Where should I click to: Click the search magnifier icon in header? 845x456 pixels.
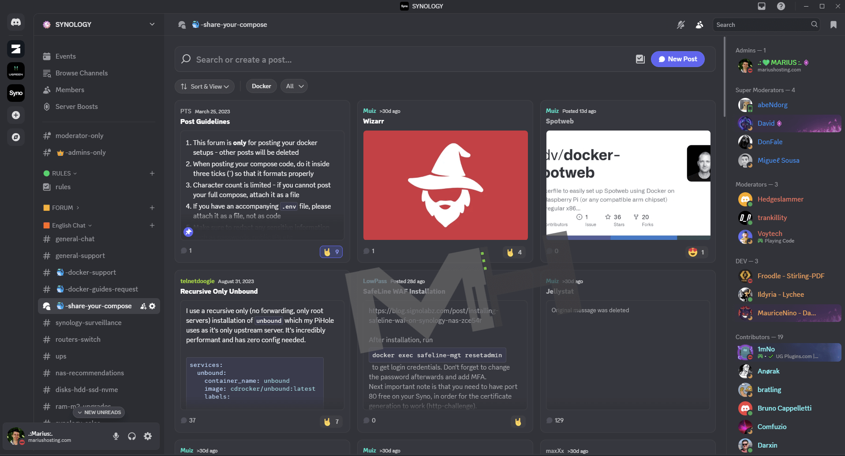click(814, 25)
